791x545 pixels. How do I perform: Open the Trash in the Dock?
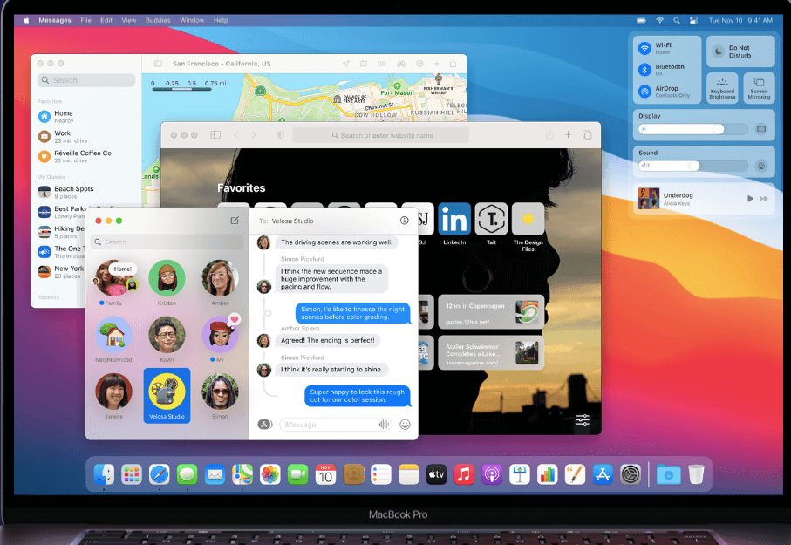(x=696, y=474)
